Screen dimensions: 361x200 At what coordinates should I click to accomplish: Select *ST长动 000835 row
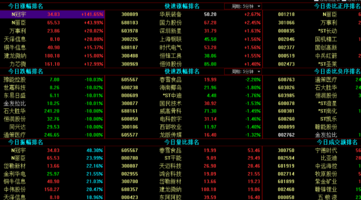pyautogui.click(x=312, y=31)
